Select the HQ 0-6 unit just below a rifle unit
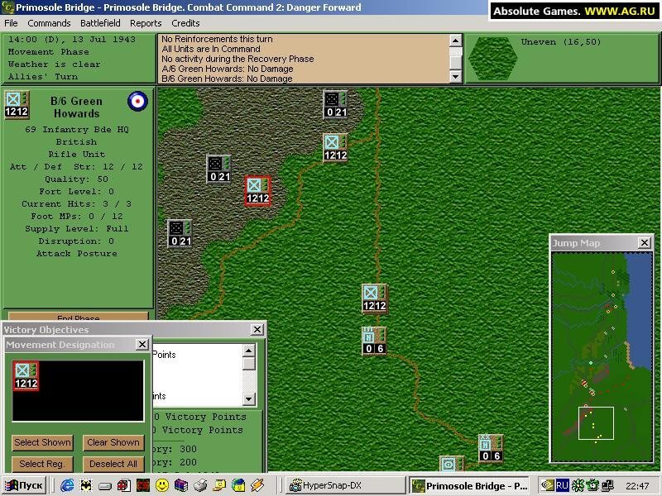This screenshot has width=662, height=496. coord(375,341)
